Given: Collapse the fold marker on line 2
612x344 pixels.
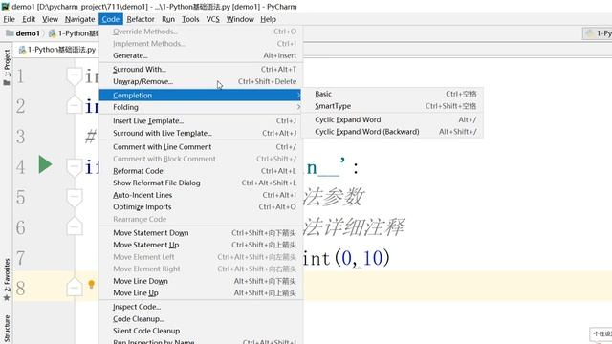Looking at the screenshot, I should [75, 104].
